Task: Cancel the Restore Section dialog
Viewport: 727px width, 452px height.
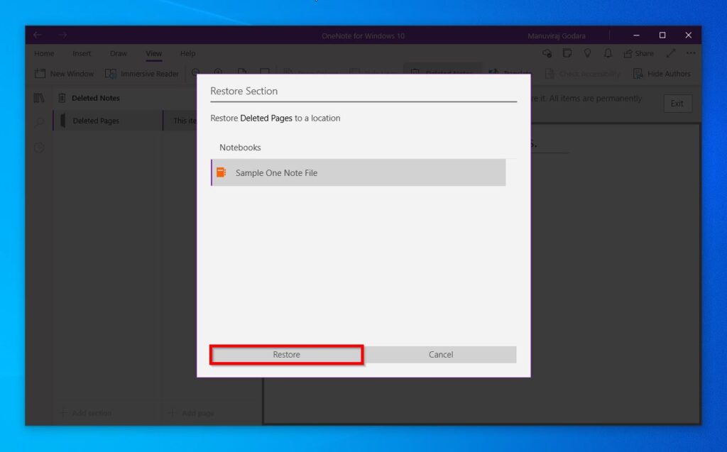Action: (x=441, y=354)
